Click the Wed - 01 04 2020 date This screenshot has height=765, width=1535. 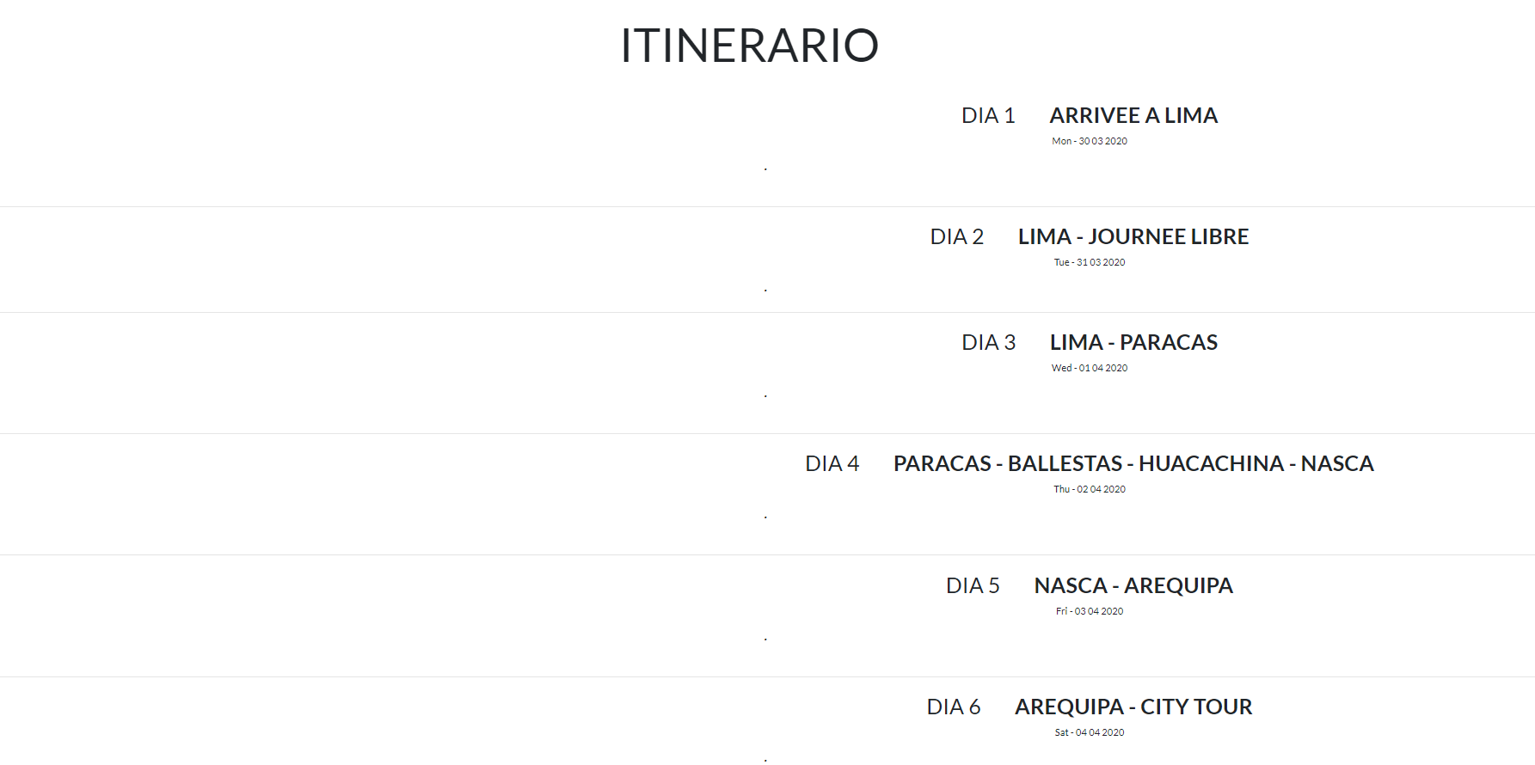pos(1089,368)
